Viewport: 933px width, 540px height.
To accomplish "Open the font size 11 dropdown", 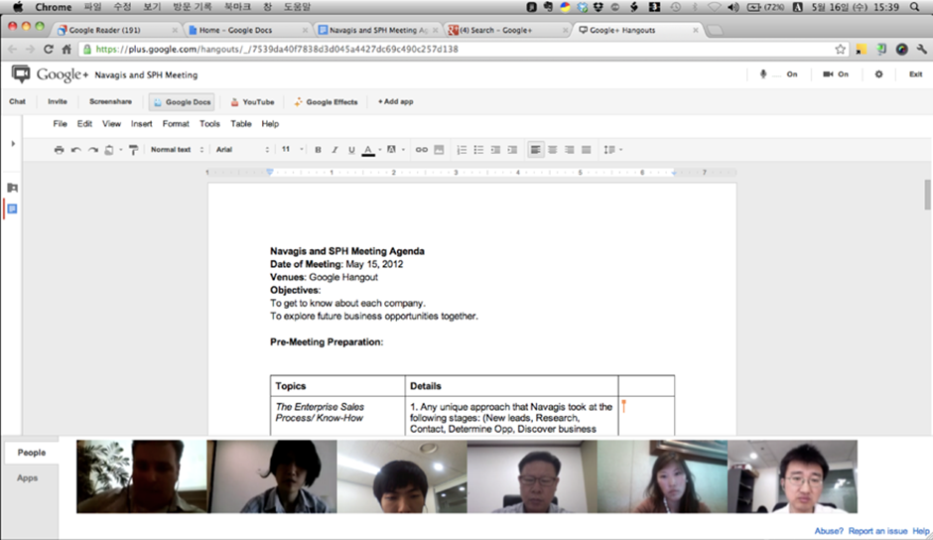I will 292,150.
